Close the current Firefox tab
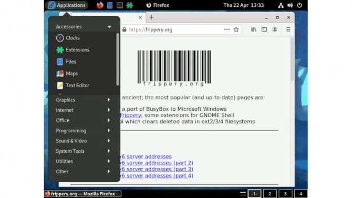This screenshot has height=198, width=352. (x=140, y=17)
